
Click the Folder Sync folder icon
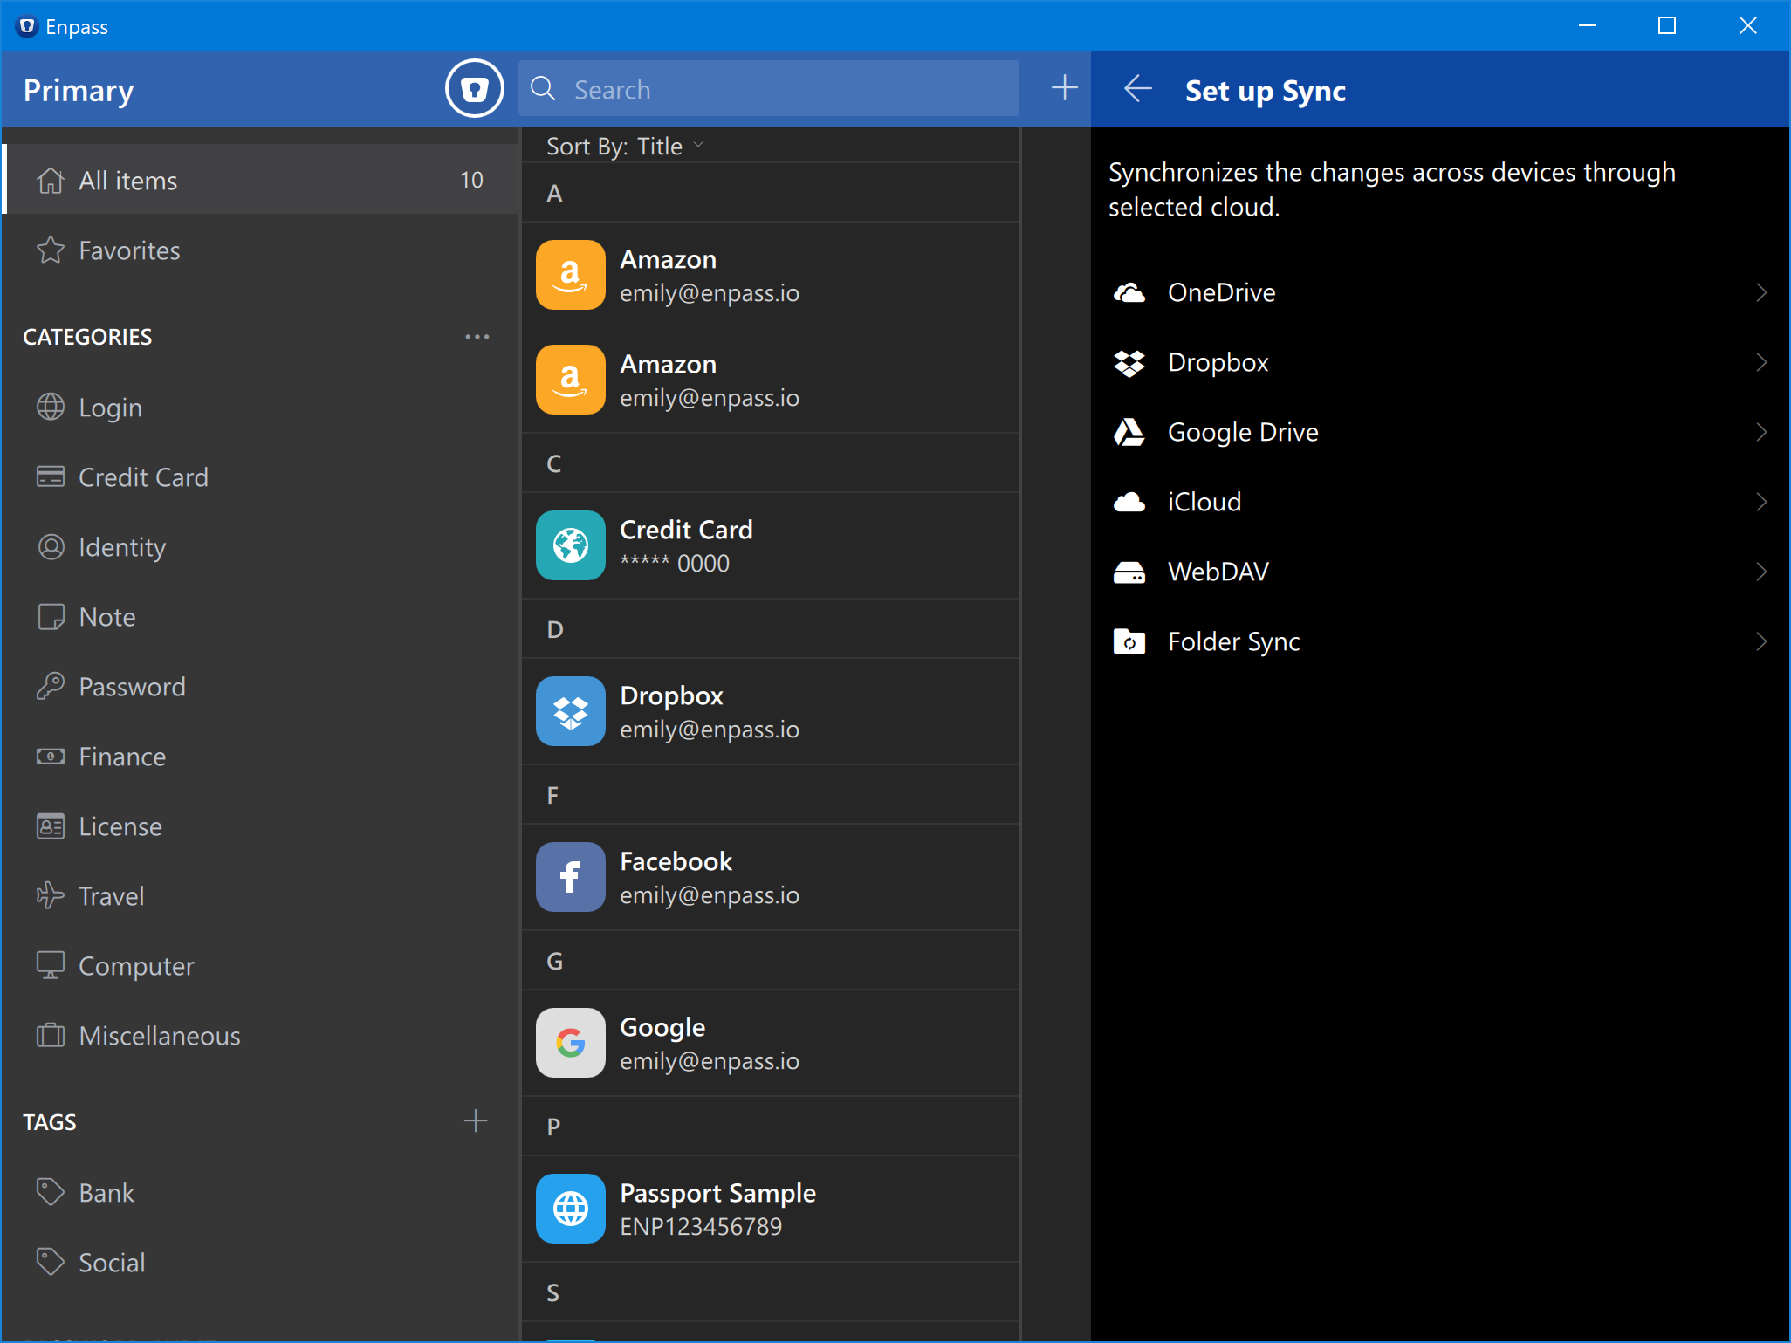1129,641
